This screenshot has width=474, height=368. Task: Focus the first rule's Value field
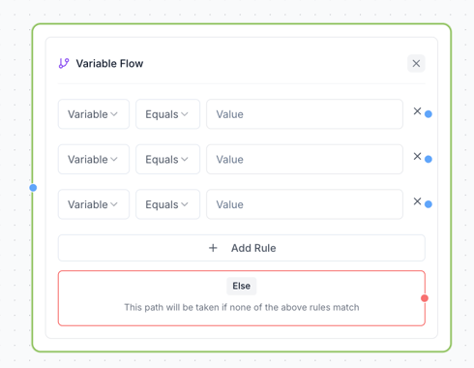coord(305,114)
